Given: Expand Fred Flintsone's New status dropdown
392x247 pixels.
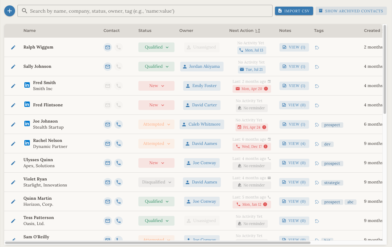Looking at the screenshot, I should tap(156, 105).
